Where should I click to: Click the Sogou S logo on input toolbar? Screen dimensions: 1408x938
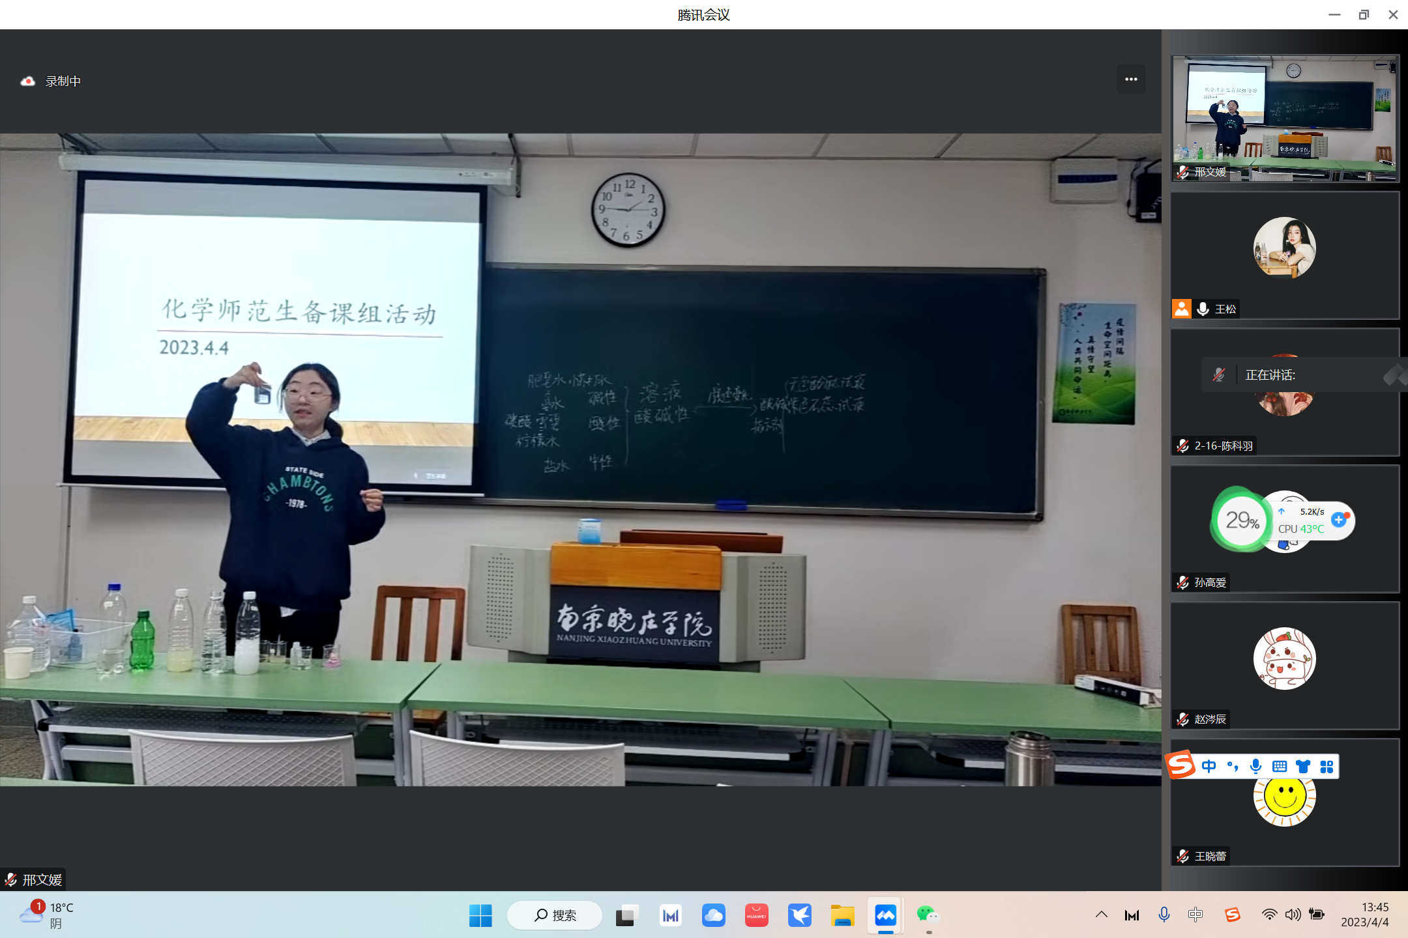coord(1181,765)
